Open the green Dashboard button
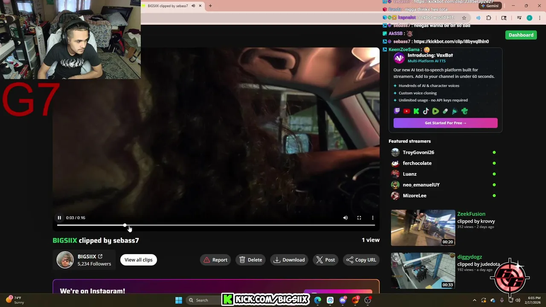546x307 pixels. (521, 35)
